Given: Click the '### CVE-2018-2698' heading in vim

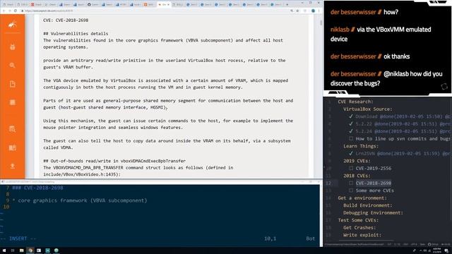Looking at the screenshot, I should [37, 188].
